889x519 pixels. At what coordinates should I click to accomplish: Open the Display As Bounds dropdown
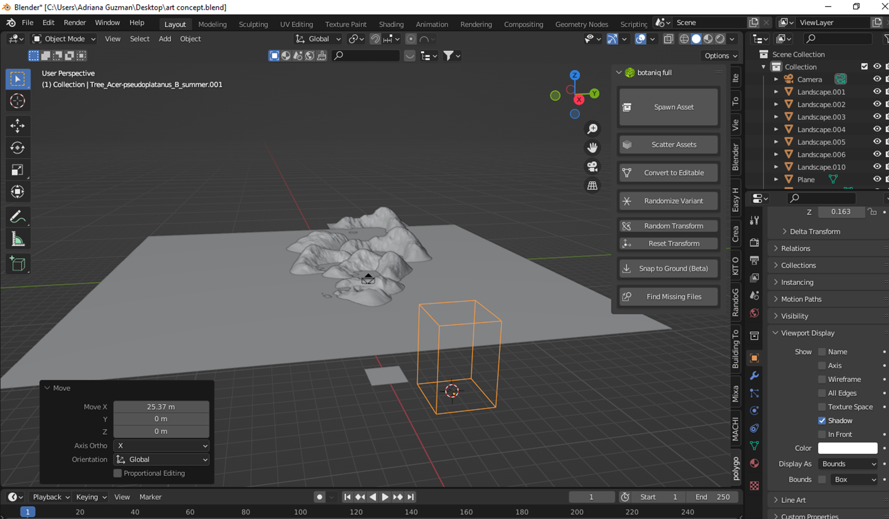(x=848, y=464)
